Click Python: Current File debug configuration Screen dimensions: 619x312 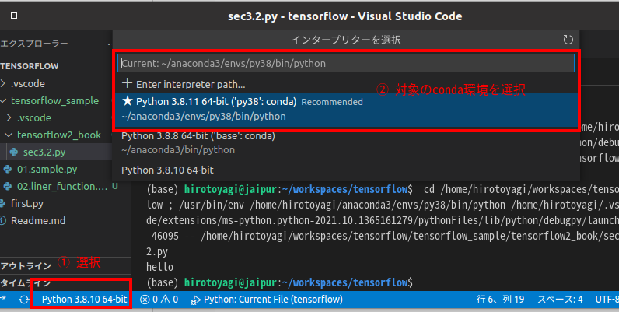point(267,300)
